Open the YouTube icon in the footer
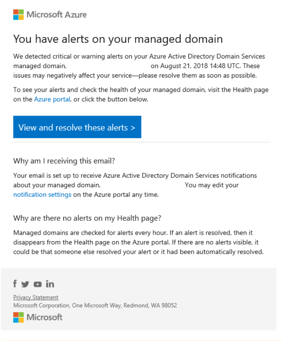 [37, 284]
